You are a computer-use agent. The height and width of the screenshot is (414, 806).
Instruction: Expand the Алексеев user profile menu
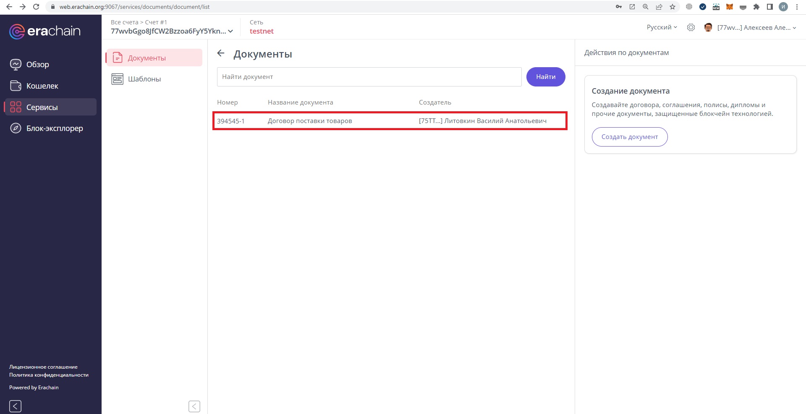(756, 28)
